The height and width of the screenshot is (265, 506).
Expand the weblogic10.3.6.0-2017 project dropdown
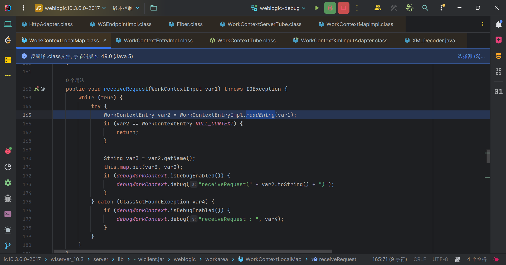(x=71, y=8)
